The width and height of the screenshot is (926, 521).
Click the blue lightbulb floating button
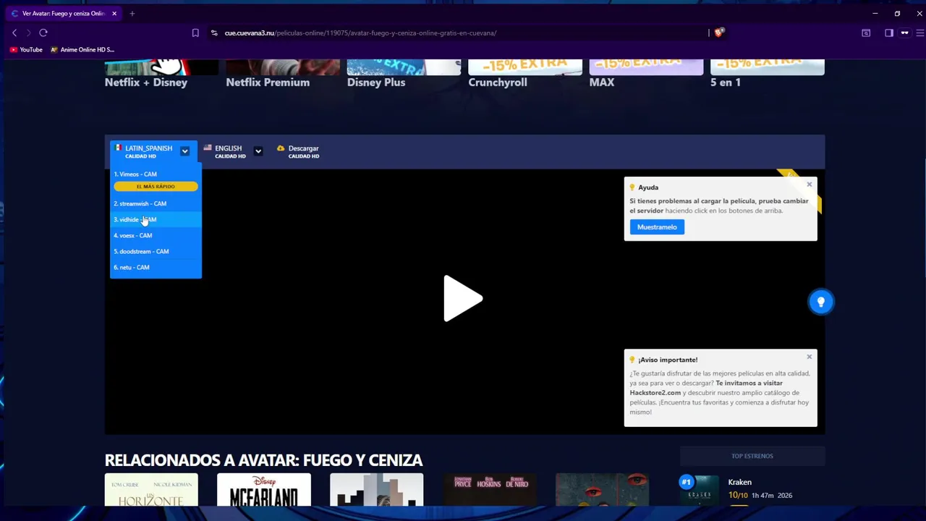(821, 302)
